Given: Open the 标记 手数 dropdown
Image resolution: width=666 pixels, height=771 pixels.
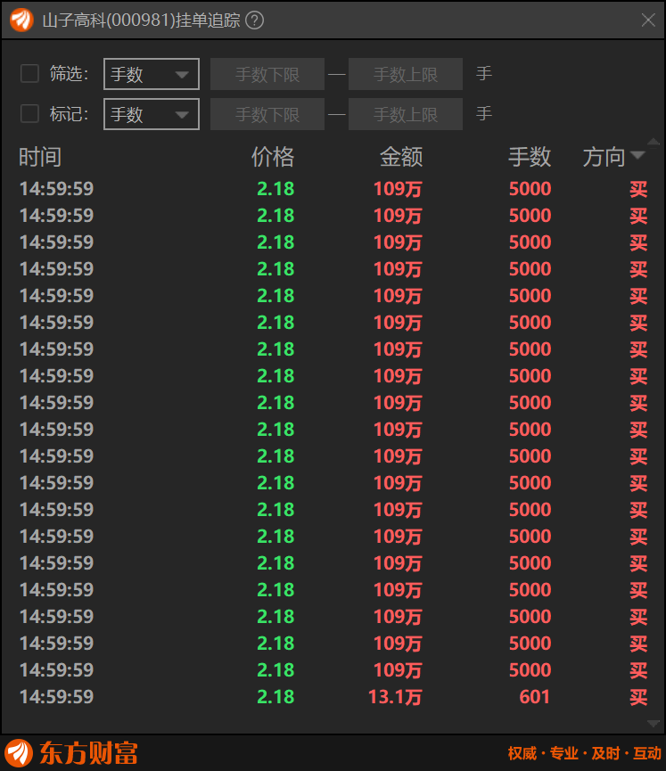Looking at the screenshot, I should [152, 115].
